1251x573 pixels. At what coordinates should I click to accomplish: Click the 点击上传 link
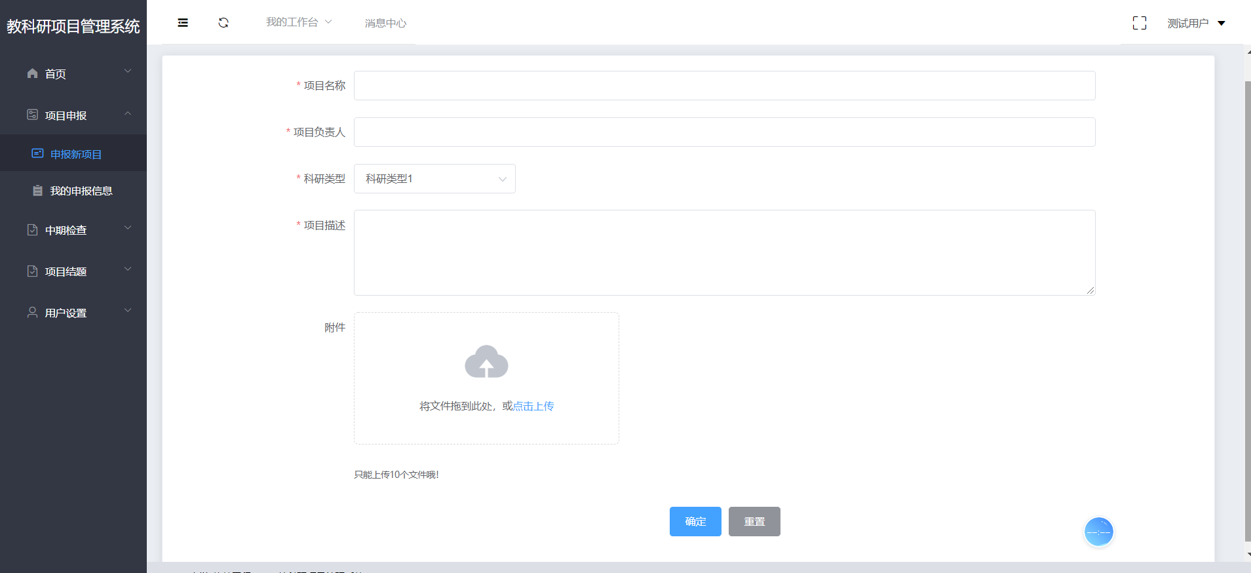pos(533,406)
